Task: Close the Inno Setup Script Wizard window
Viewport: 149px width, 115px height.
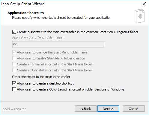Action: pos(144,4)
